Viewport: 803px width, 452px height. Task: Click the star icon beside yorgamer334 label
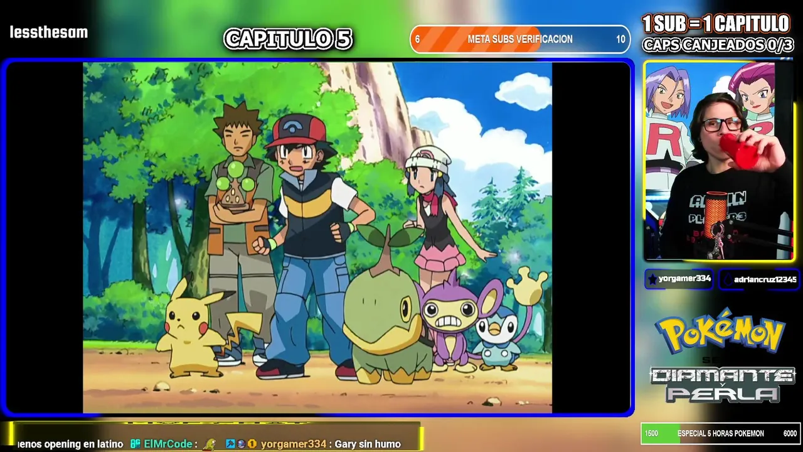[652, 279]
